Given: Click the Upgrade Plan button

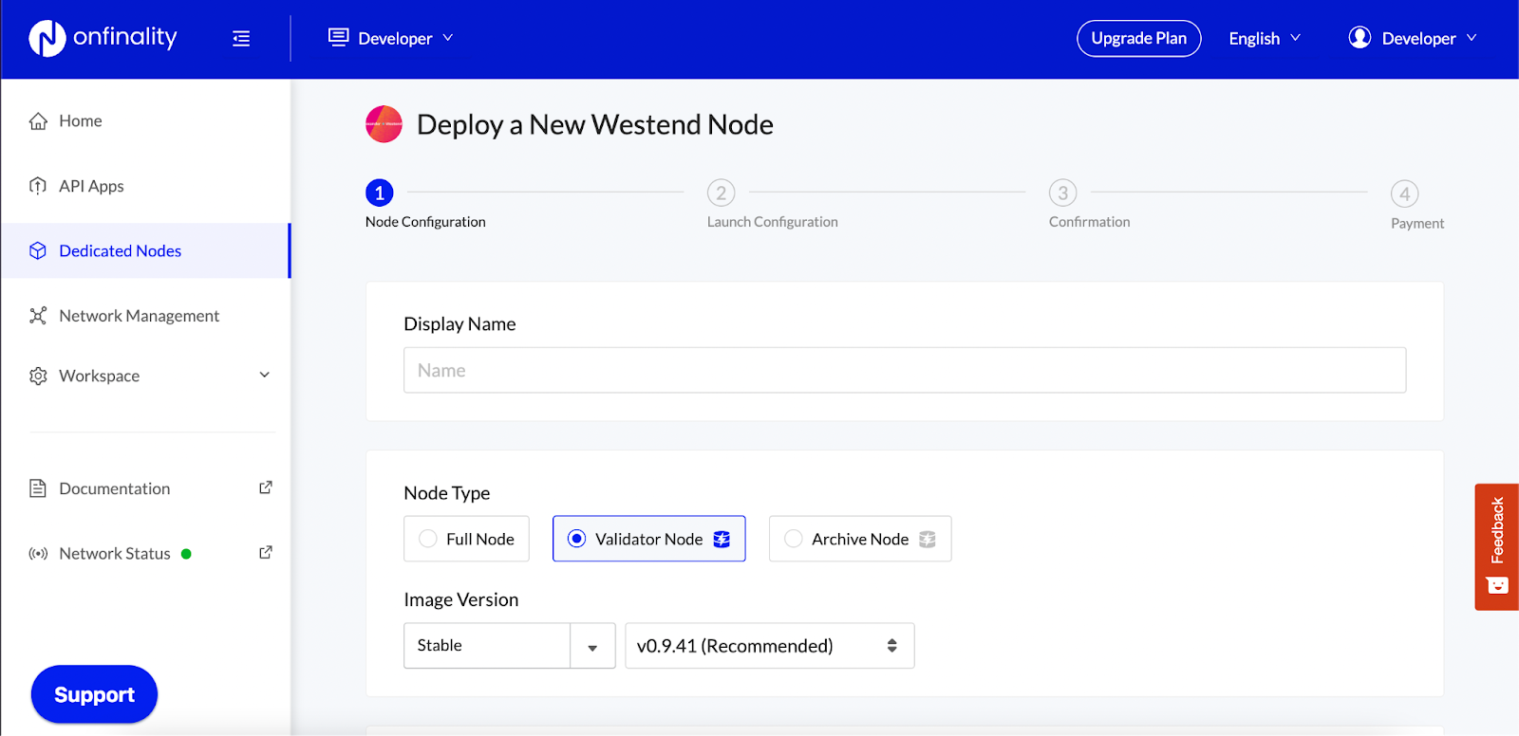Looking at the screenshot, I should (x=1139, y=38).
